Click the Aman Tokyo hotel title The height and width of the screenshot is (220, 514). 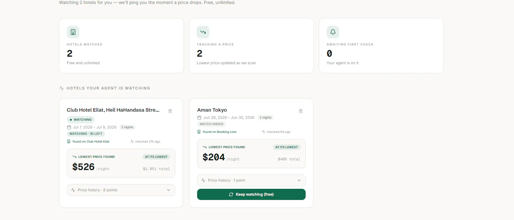point(212,110)
